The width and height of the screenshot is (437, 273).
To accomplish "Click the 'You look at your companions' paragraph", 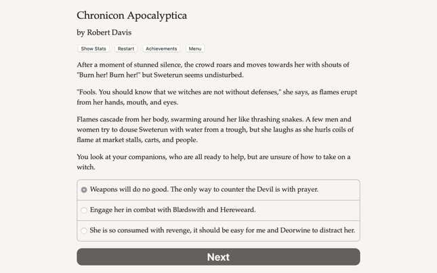I will pyautogui.click(x=213, y=162).
